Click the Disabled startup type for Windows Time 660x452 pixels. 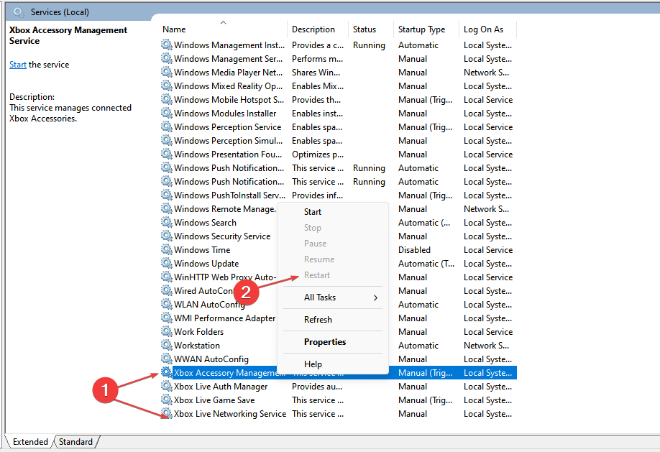(x=415, y=250)
